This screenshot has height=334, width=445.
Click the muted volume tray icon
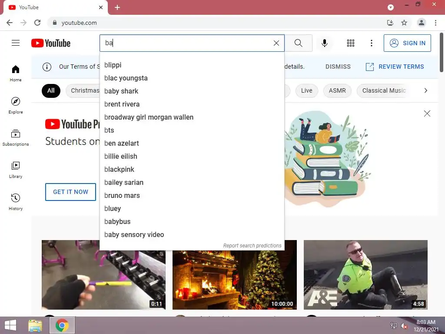point(404,326)
